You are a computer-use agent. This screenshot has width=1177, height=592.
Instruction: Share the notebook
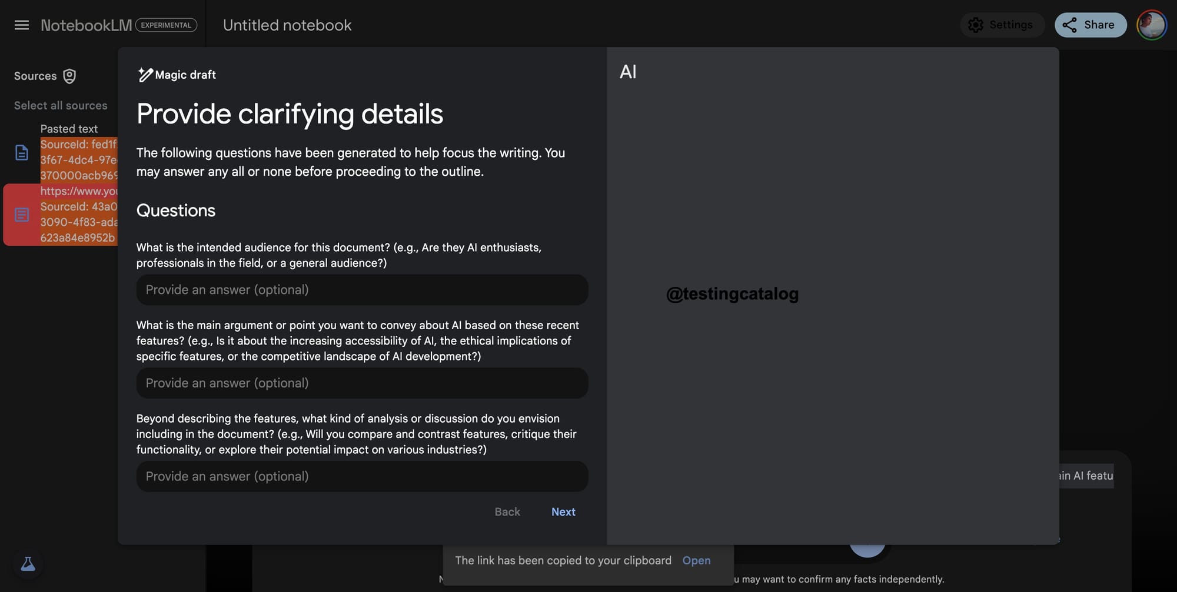pos(1090,25)
